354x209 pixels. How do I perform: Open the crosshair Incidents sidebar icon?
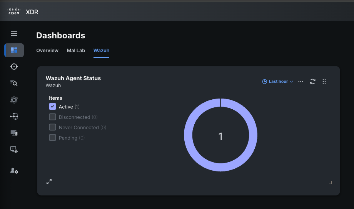pyautogui.click(x=14, y=67)
